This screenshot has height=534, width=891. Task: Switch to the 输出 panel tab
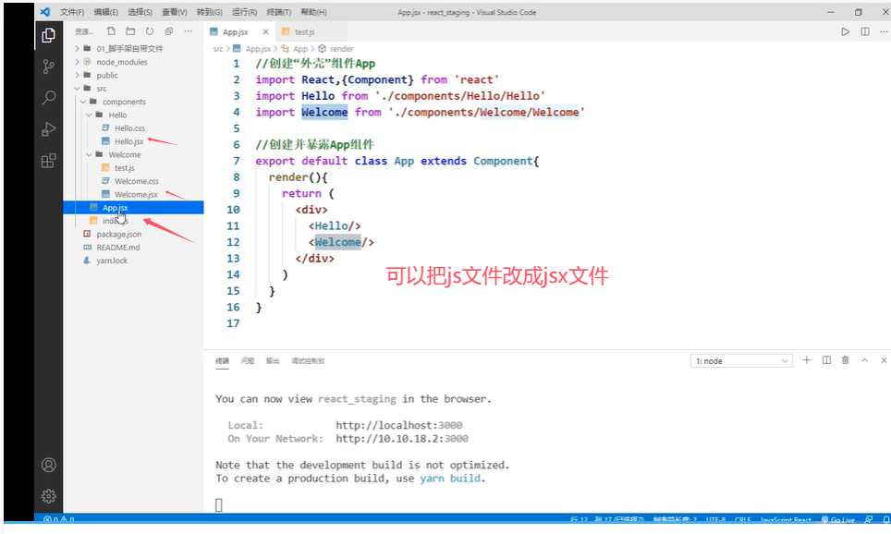pyautogui.click(x=273, y=360)
